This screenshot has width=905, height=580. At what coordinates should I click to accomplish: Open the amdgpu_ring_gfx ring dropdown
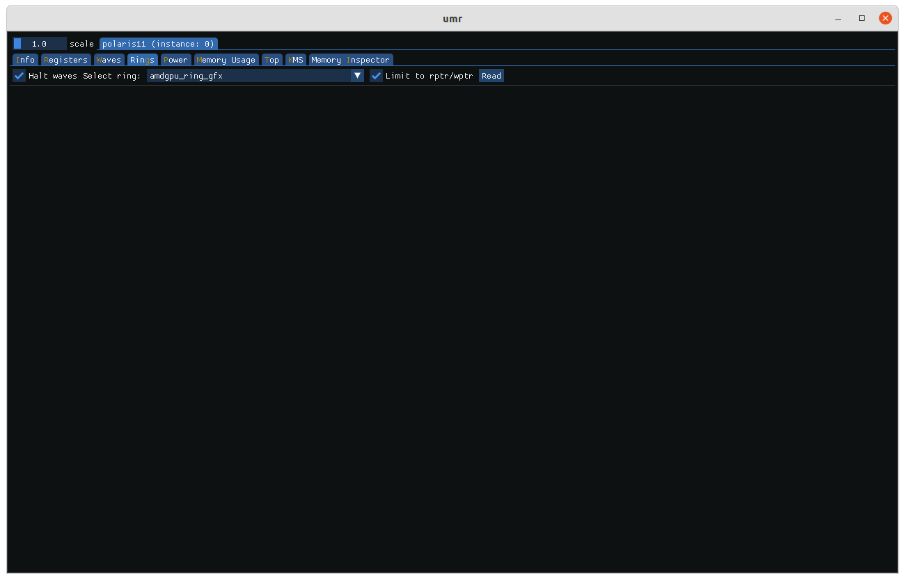(x=255, y=76)
